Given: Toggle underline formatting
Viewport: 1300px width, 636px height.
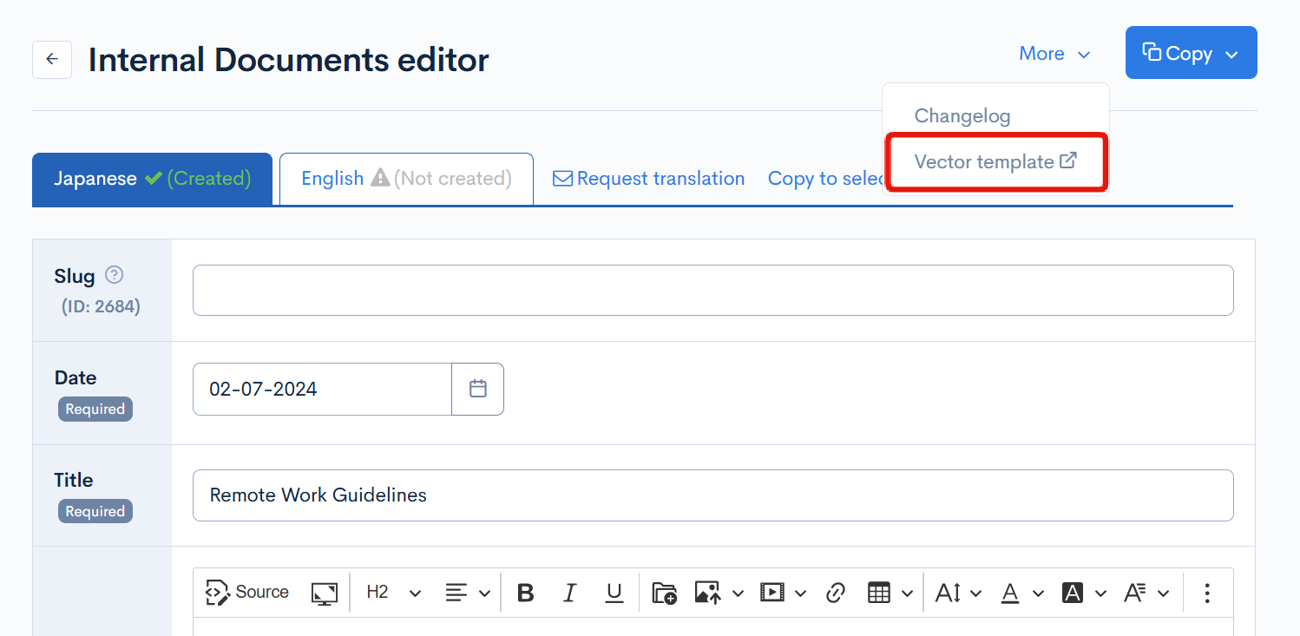Looking at the screenshot, I should pyautogui.click(x=614, y=593).
